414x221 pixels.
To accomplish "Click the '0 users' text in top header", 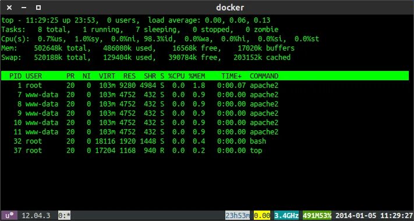I will (122, 20).
